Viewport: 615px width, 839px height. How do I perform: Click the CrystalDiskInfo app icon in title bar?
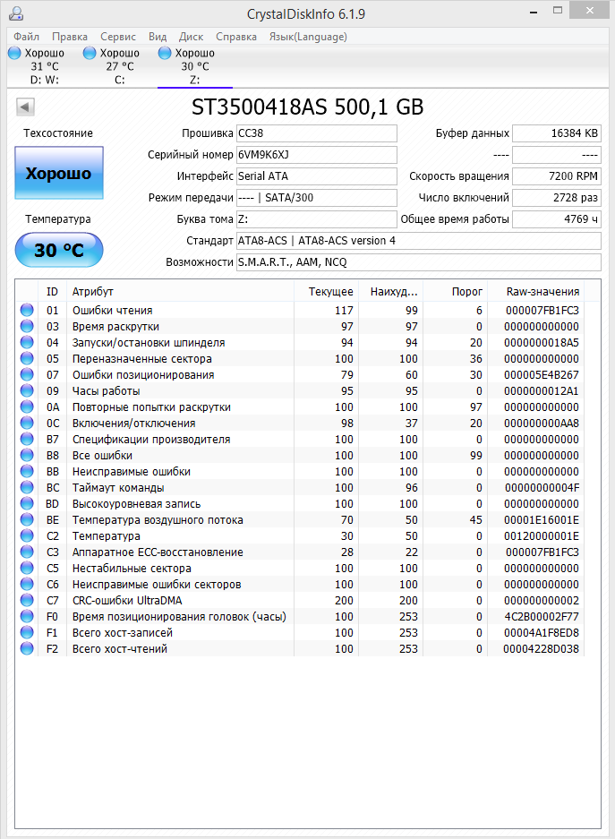click(17, 13)
